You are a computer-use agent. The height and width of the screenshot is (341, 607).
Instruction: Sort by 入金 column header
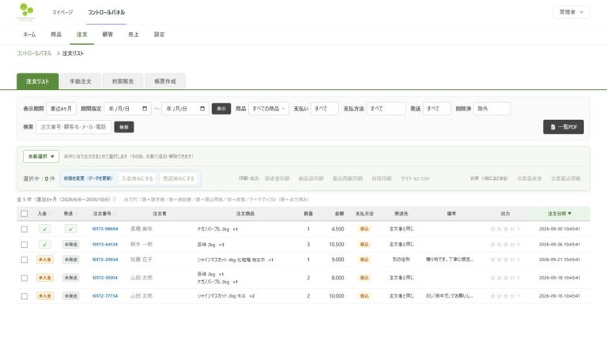pyautogui.click(x=43, y=213)
